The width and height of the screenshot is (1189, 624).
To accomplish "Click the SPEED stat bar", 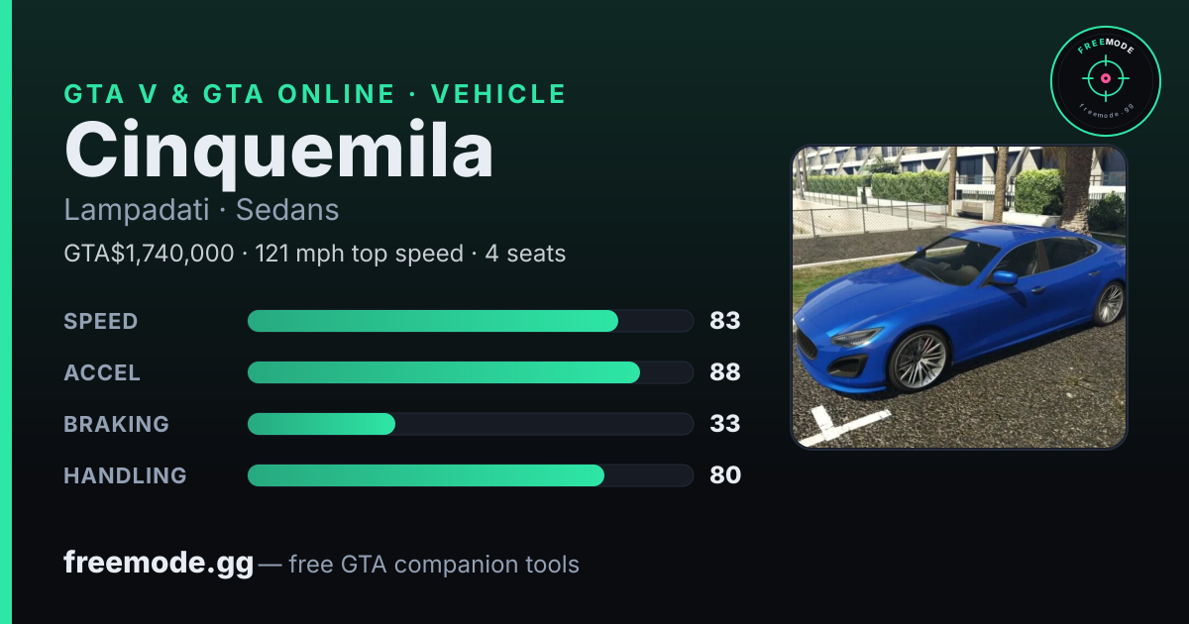I will point(470,321).
